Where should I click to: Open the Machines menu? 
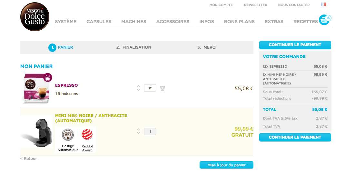(133, 22)
